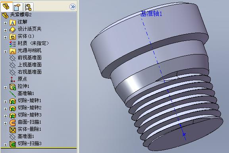Click the 基准面1 plane icon
The height and width of the screenshot is (153, 229).
pos(13,137)
